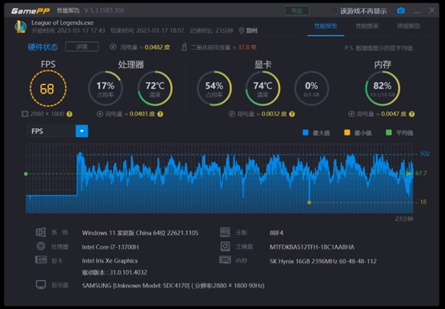Image resolution: width=445 pixels, height=309 pixels.
Task: Click the help icon next to 2880 x 1800
Action: pyautogui.click(x=69, y=114)
